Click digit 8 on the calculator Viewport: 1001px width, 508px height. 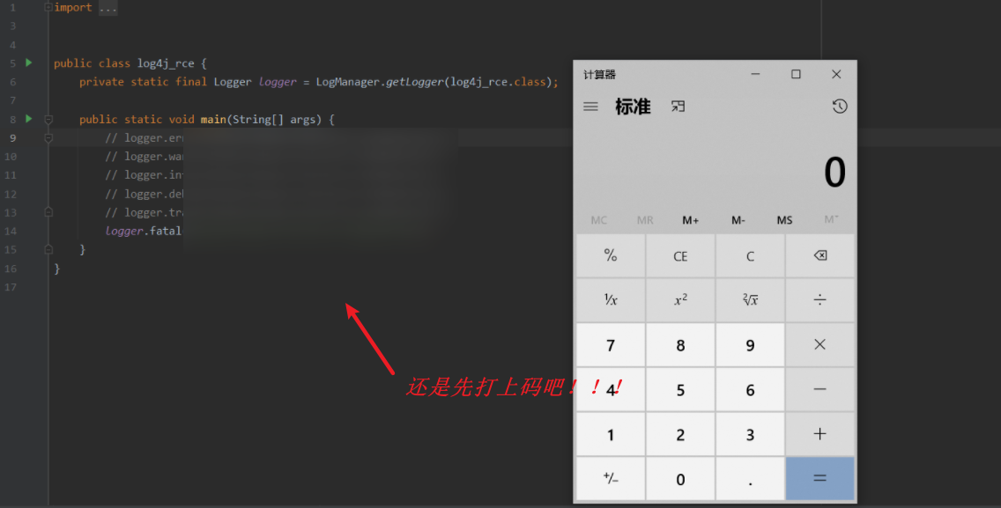tap(680, 344)
